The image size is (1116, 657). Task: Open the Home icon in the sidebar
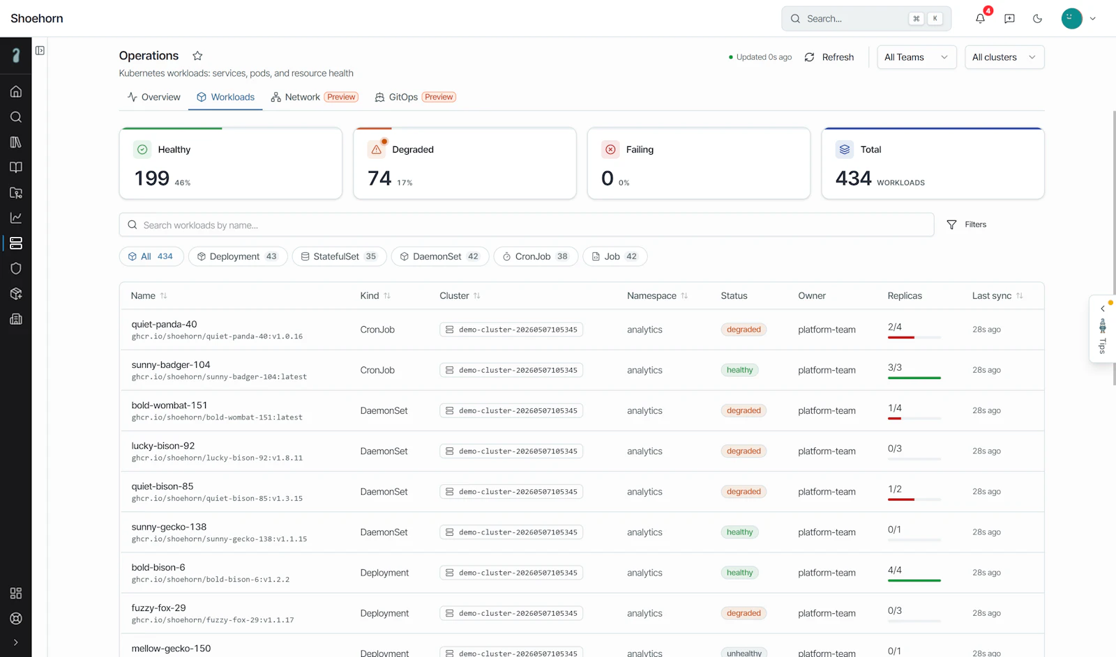pos(16,91)
